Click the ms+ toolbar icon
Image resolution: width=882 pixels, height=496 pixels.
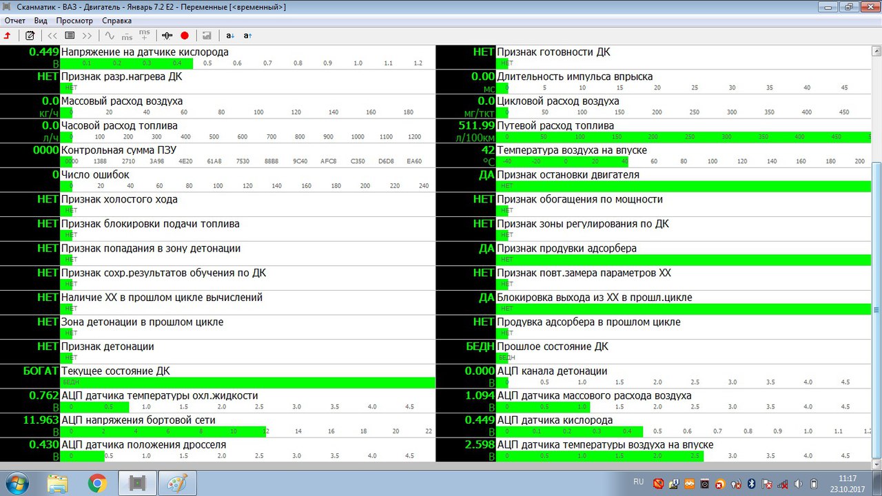pyautogui.click(x=144, y=35)
